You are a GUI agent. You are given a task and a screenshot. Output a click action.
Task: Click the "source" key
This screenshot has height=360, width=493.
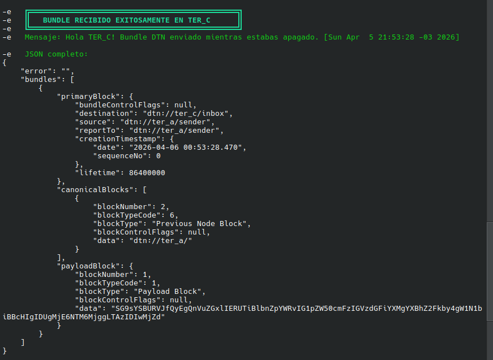point(95,122)
